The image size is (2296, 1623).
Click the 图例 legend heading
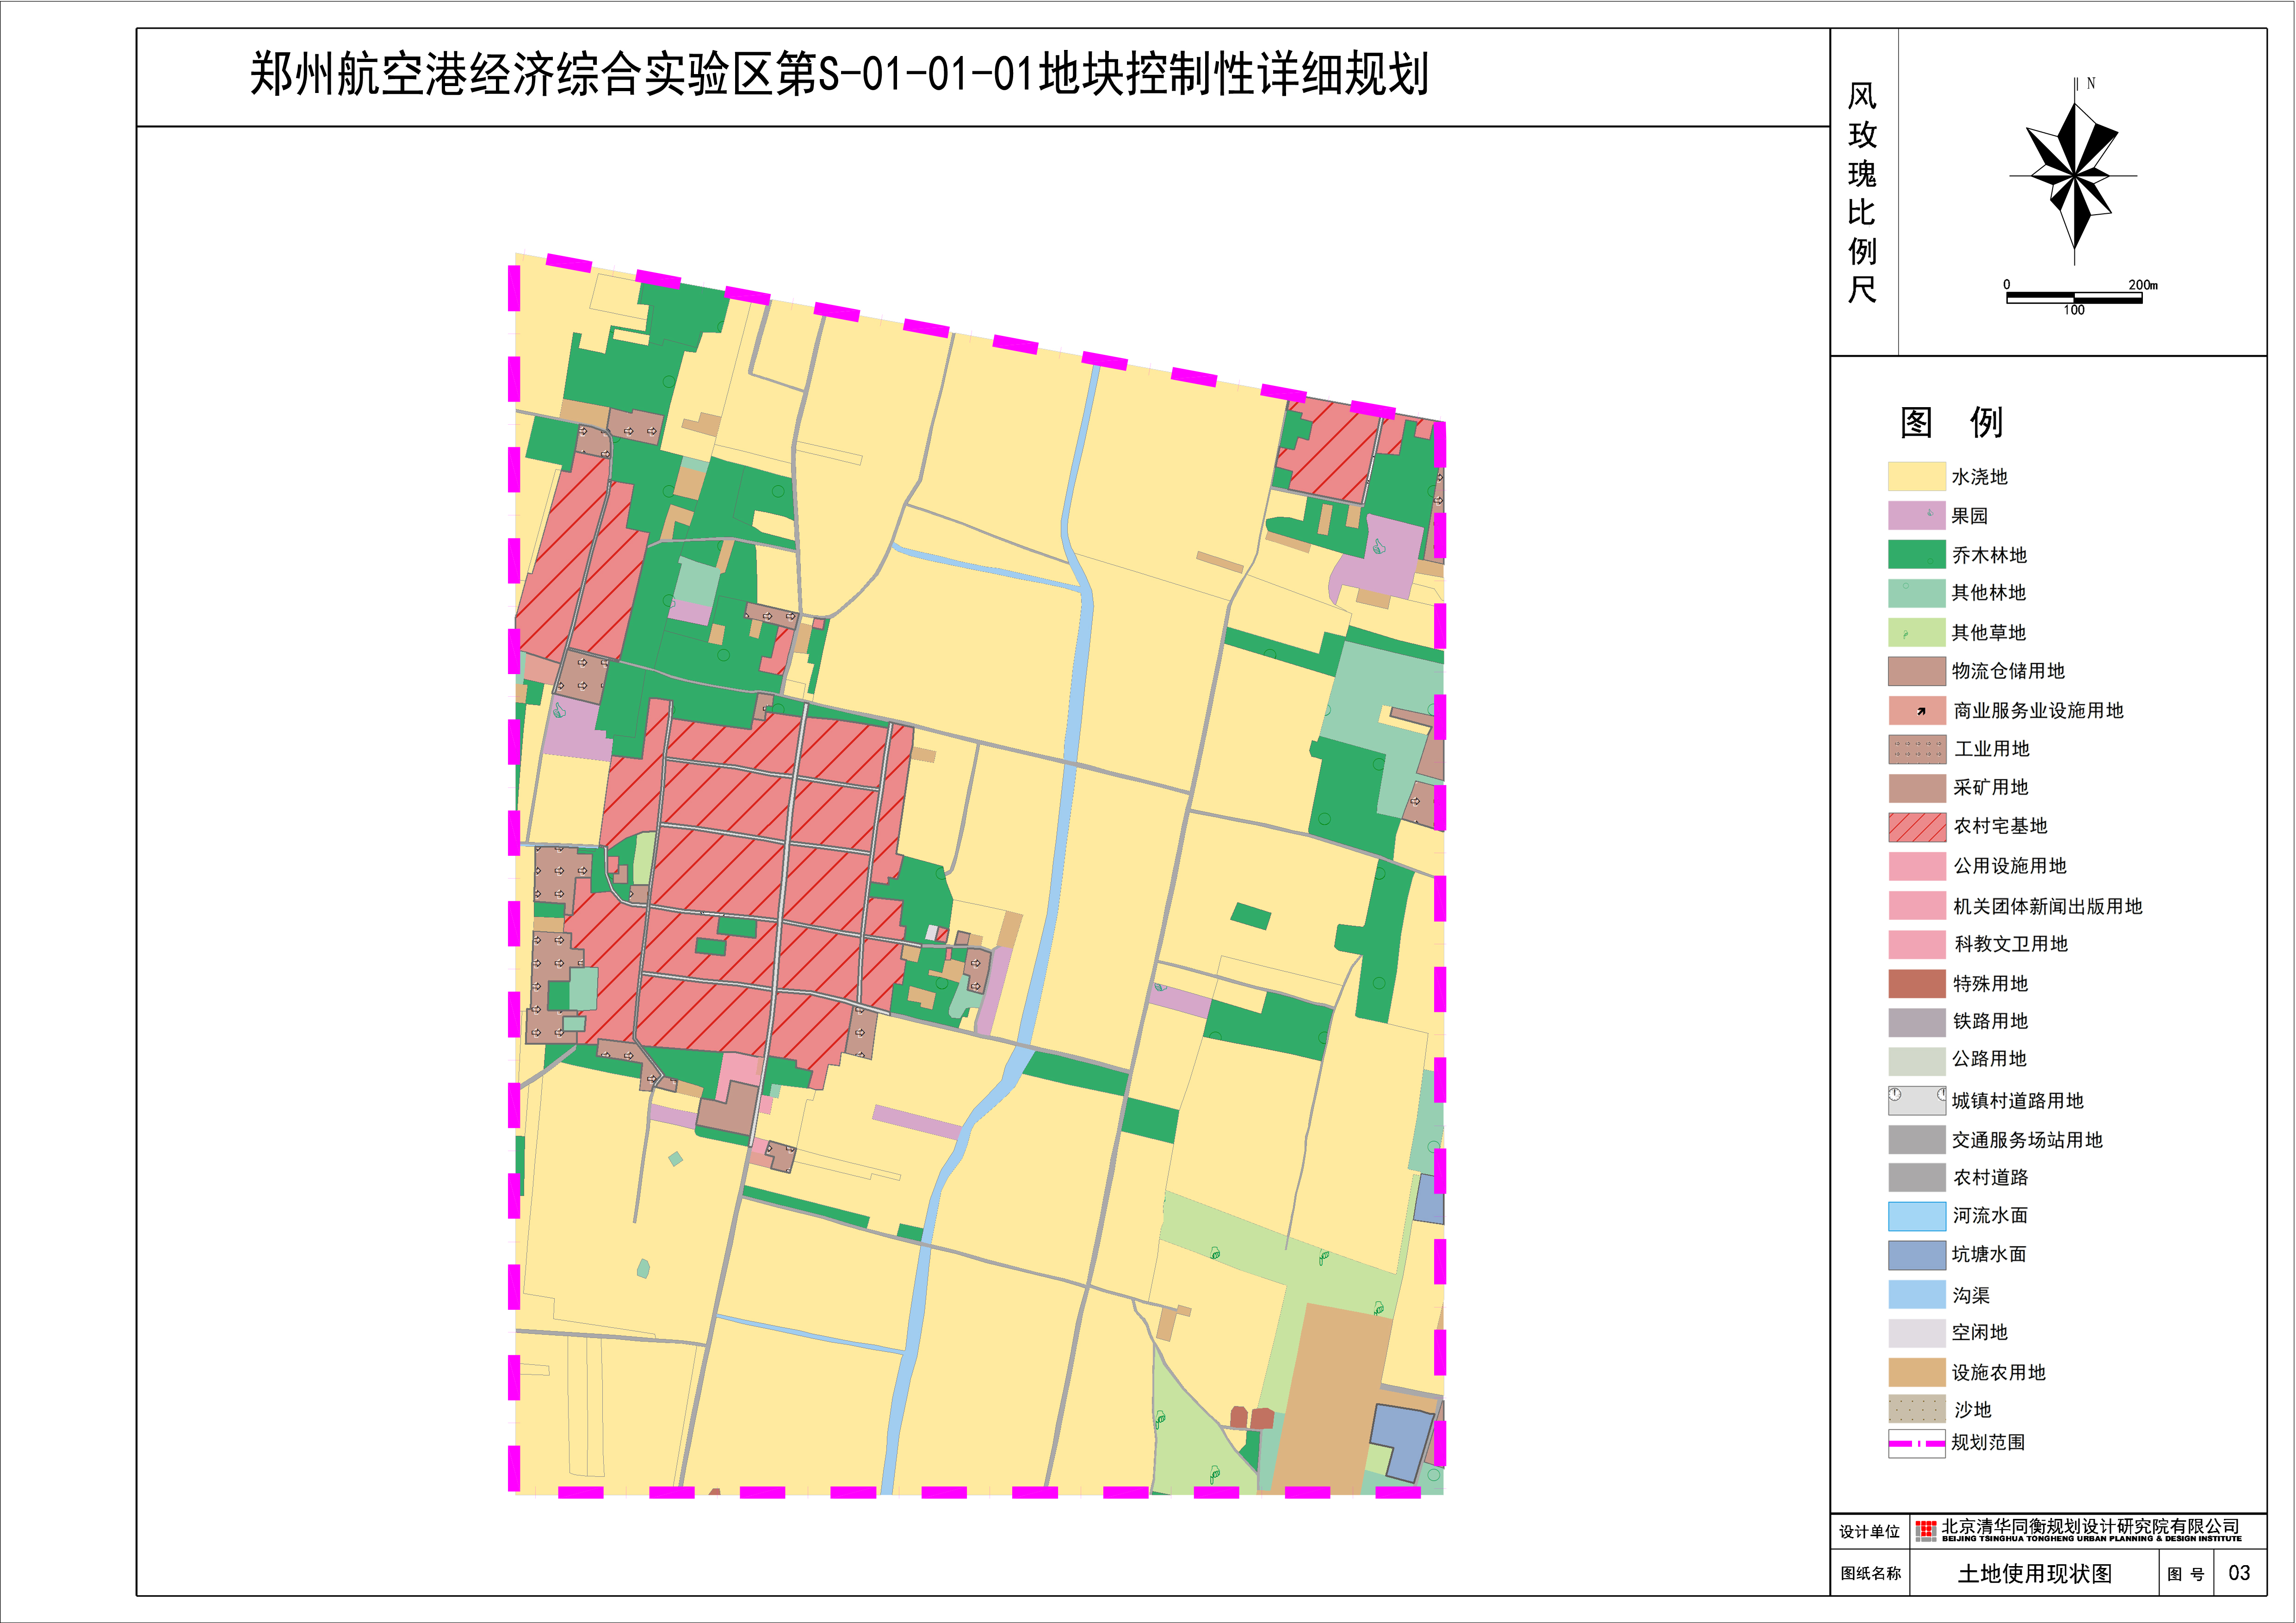pos(1951,422)
